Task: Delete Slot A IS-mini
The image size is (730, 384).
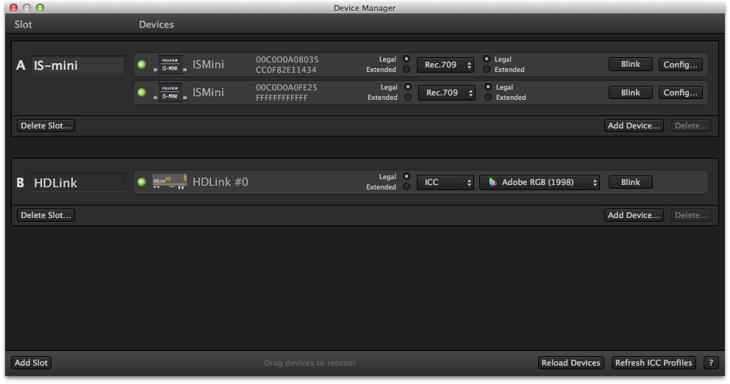Action: pos(46,126)
